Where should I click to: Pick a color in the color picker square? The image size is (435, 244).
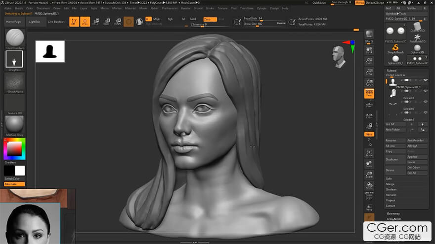(x=14, y=149)
